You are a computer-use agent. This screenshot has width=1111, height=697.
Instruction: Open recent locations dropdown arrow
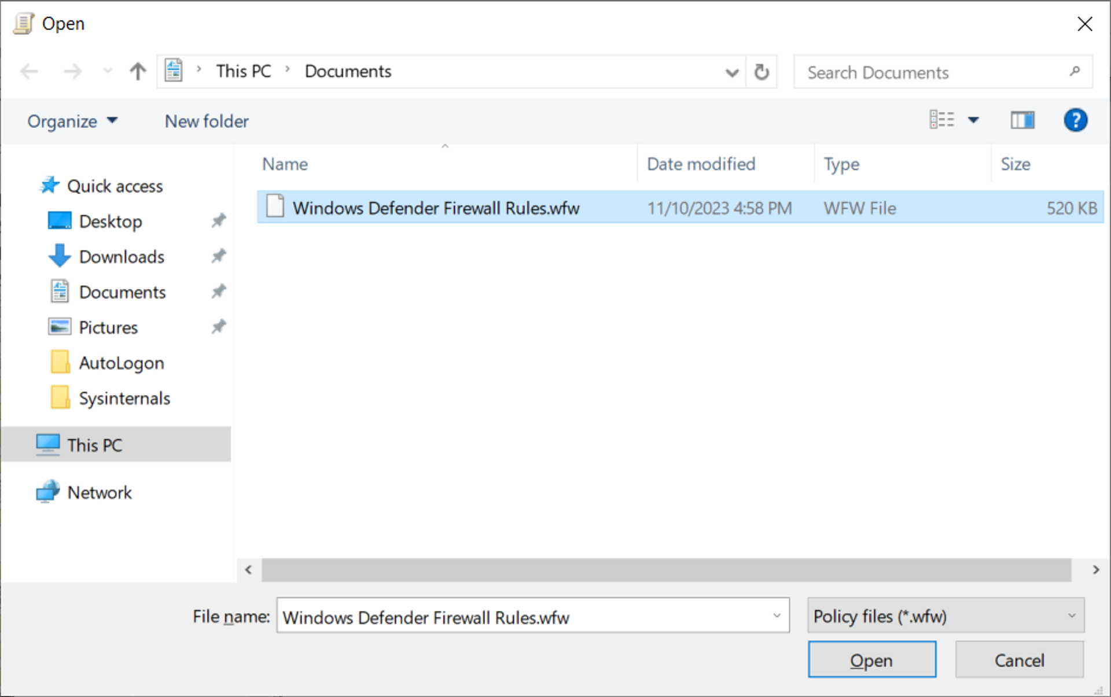tap(108, 72)
